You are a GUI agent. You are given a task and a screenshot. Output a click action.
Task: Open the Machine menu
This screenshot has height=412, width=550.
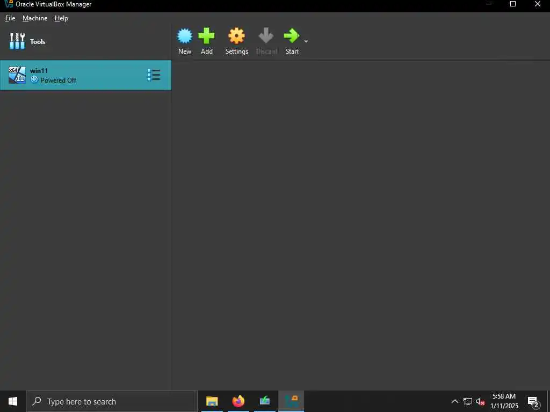coord(35,18)
